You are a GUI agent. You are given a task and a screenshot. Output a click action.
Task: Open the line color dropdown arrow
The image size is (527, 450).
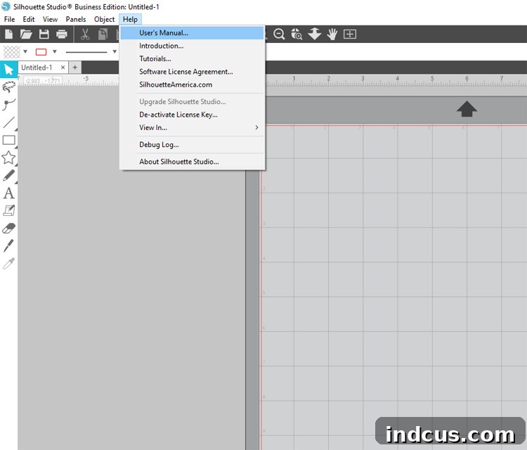point(54,52)
